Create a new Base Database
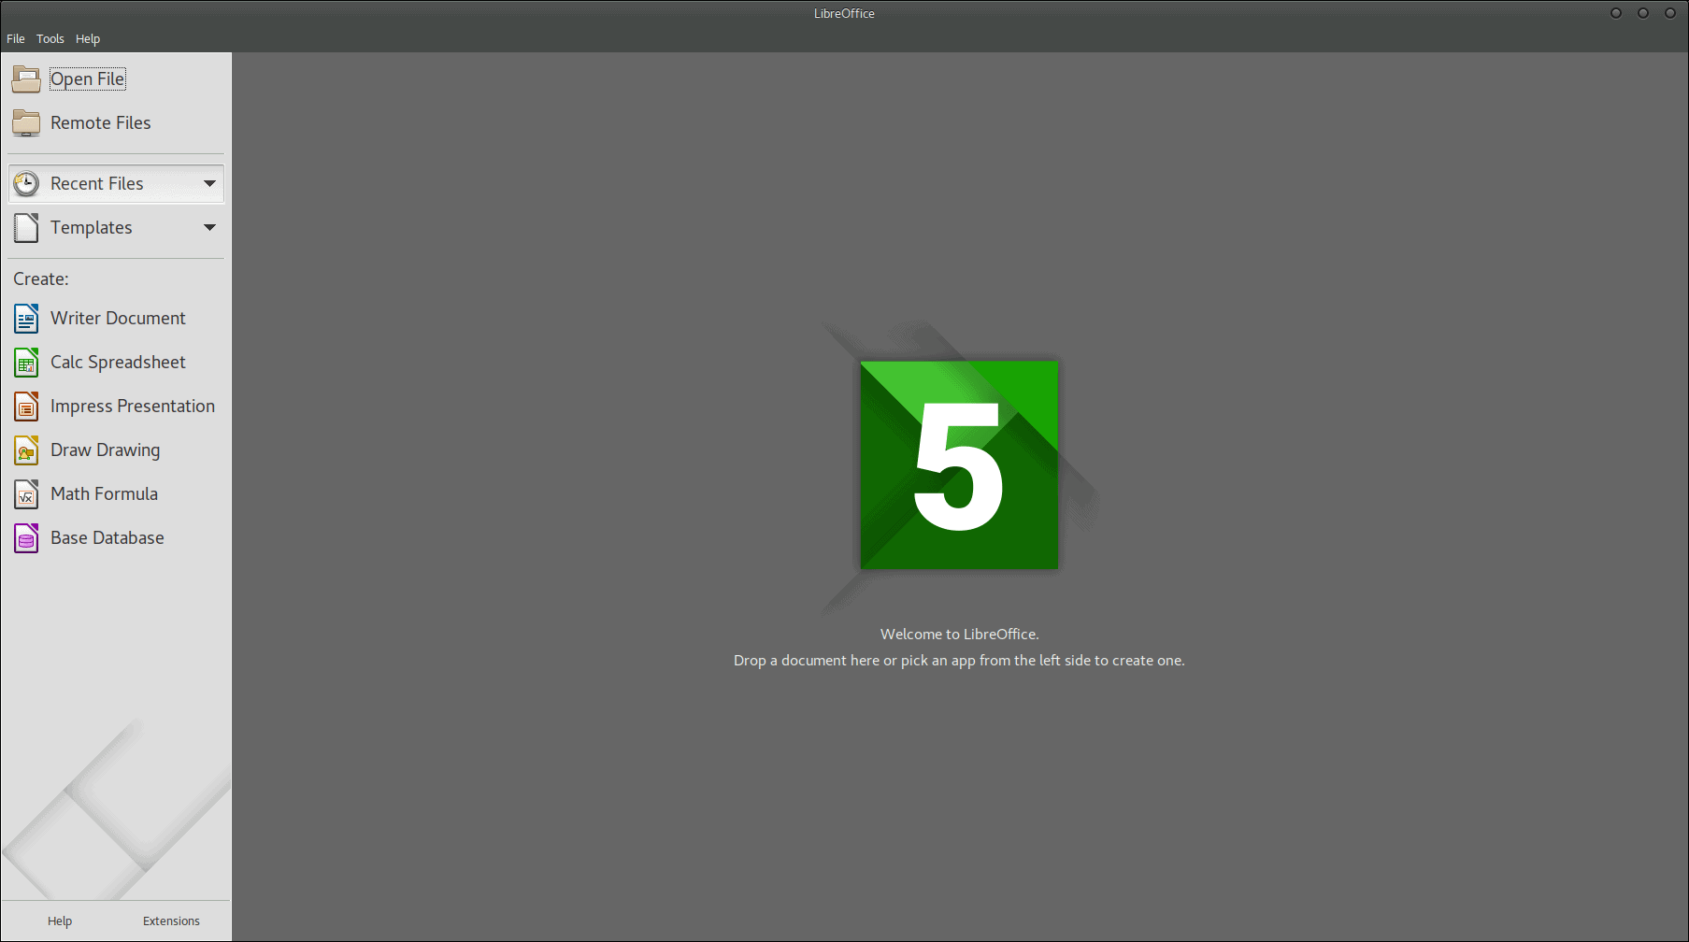The image size is (1689, 942). [x=107, y=537]
